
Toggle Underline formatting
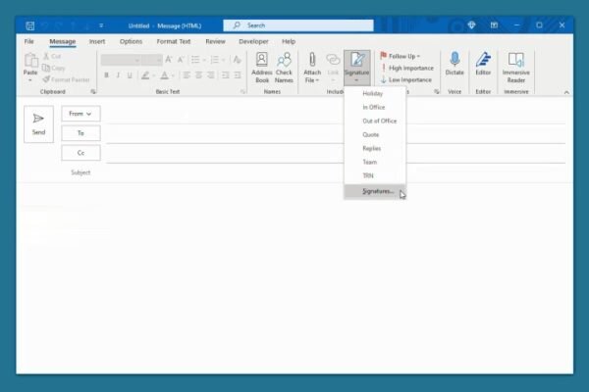[x=130, y=75]
